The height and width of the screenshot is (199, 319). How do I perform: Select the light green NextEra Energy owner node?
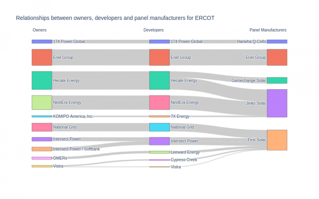click(42, 102)
